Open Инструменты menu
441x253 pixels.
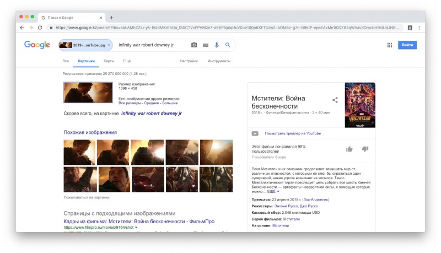[219, 61]
